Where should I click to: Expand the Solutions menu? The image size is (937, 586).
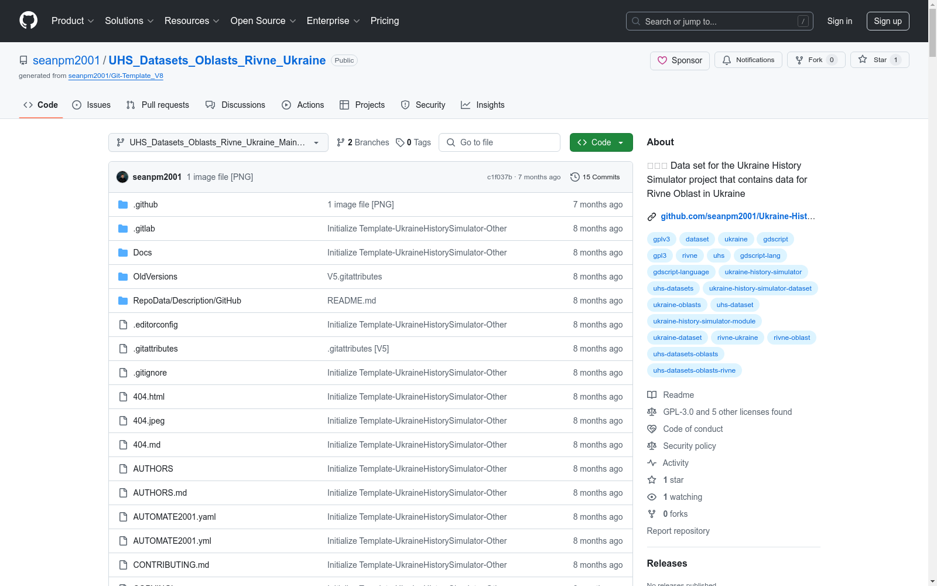129,21
